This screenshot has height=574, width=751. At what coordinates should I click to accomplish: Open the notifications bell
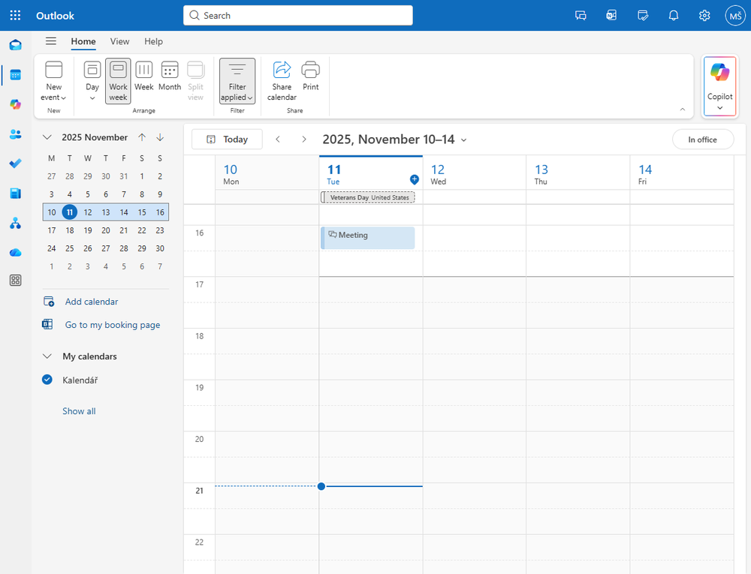click(674, 15)
